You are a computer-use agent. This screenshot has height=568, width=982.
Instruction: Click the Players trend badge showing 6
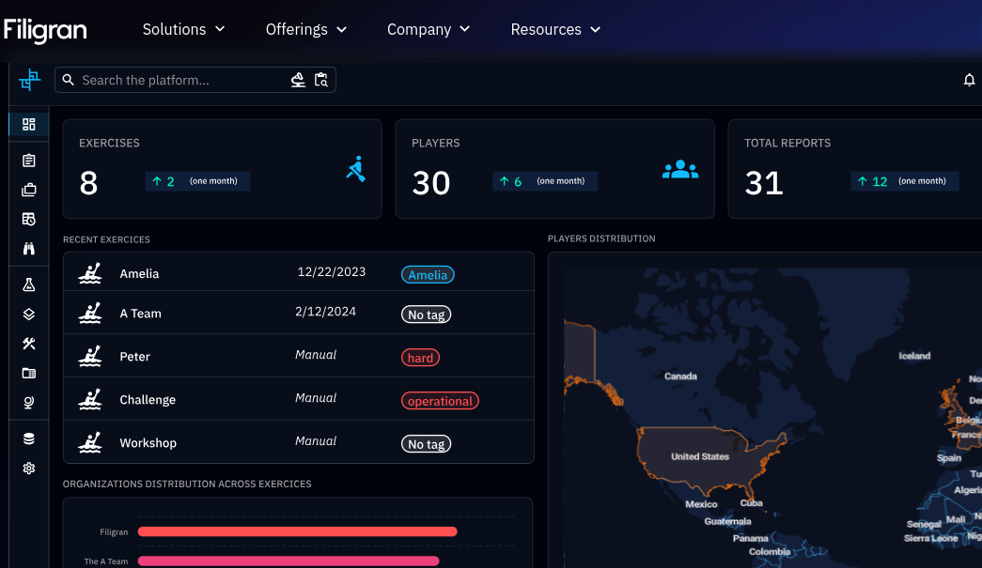point(545,181)
